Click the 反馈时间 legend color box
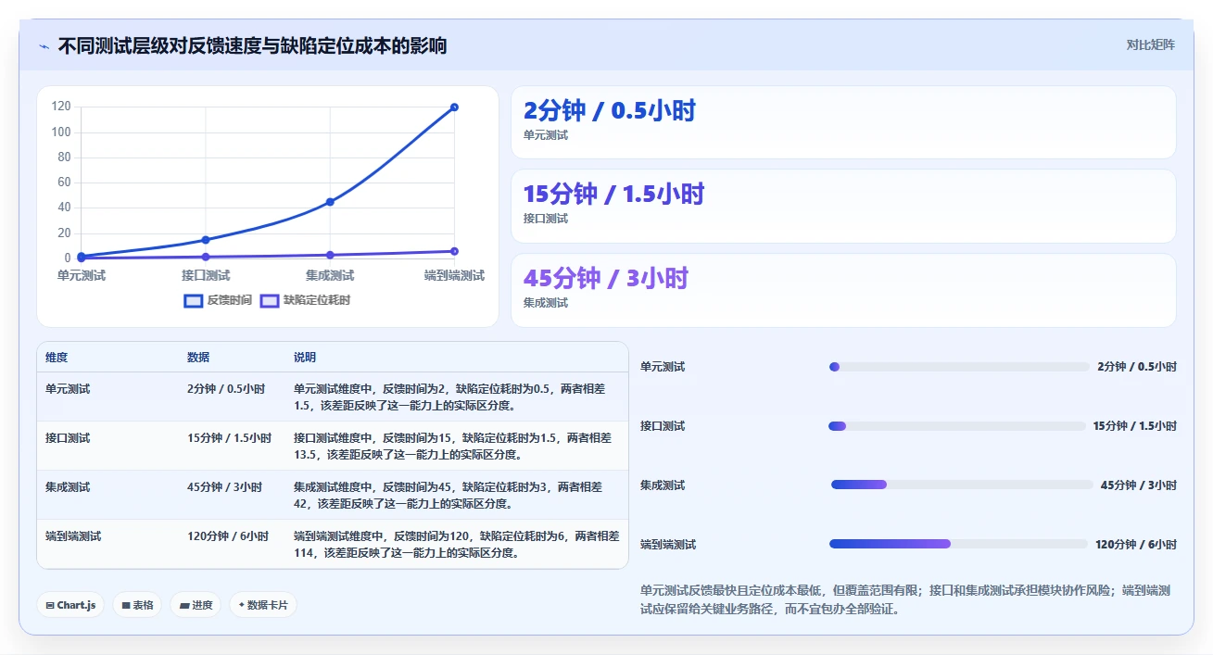Viewport: 1213px width, 655px height. pos(194,300)
